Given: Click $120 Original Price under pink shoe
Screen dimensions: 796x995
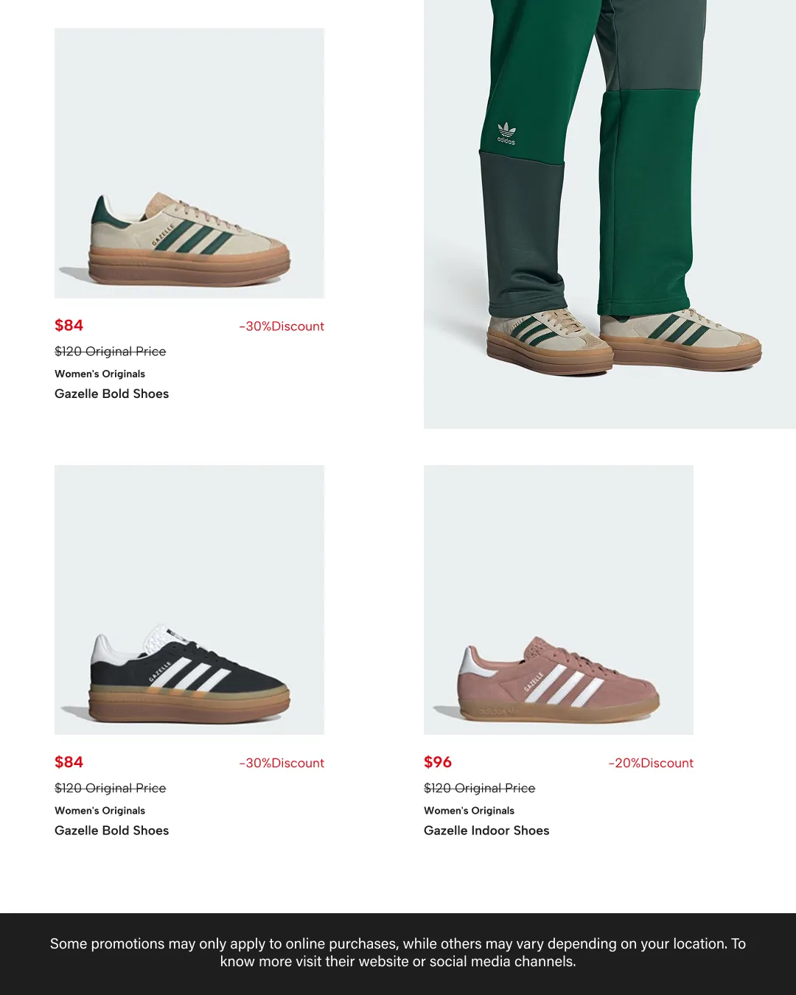Looking at the screenshot, I should click(x=480, y=788).
